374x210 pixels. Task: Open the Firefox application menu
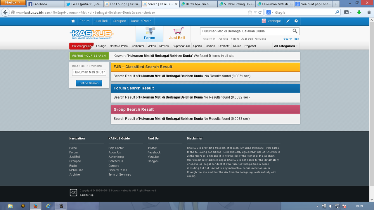coord(13,2)
